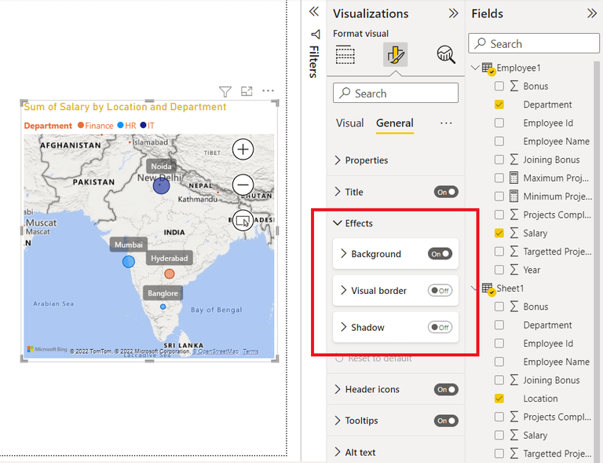Click the IT legend item
This screenshot has width=603, height=463.
point(148,126)
